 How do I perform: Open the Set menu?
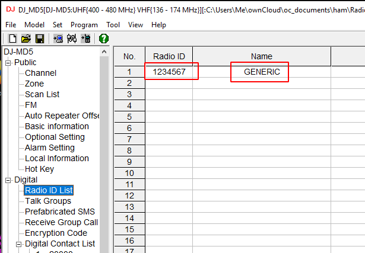(x=57, y=25)
